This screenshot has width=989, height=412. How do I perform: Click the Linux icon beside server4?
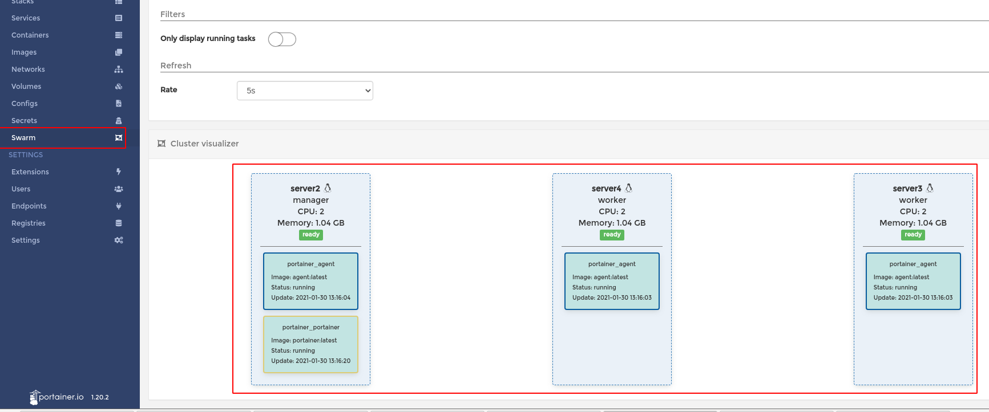[629, 188]
